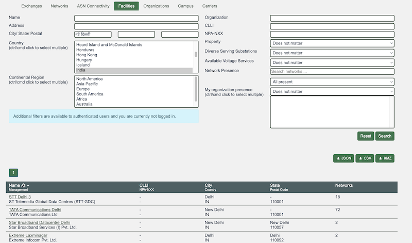Focus the CLLI input field
Viewport: 412px width, 243px height.
pyautogui.click(x=332, y=26)
